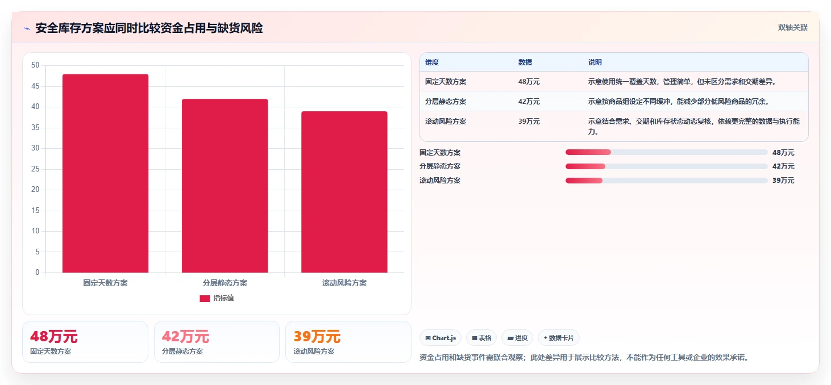Click 42万元 value beside progress bar
The width and height of the screenshot is (831, 385).
(783, 166)
